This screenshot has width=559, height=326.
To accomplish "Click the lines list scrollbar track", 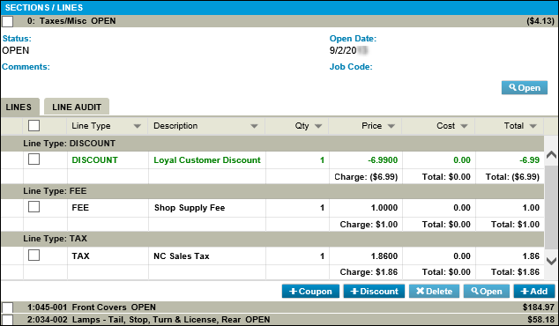I will 551,208.
